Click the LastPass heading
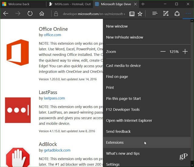The height and width of the screenshot is (167, 194). click(48, 92)
